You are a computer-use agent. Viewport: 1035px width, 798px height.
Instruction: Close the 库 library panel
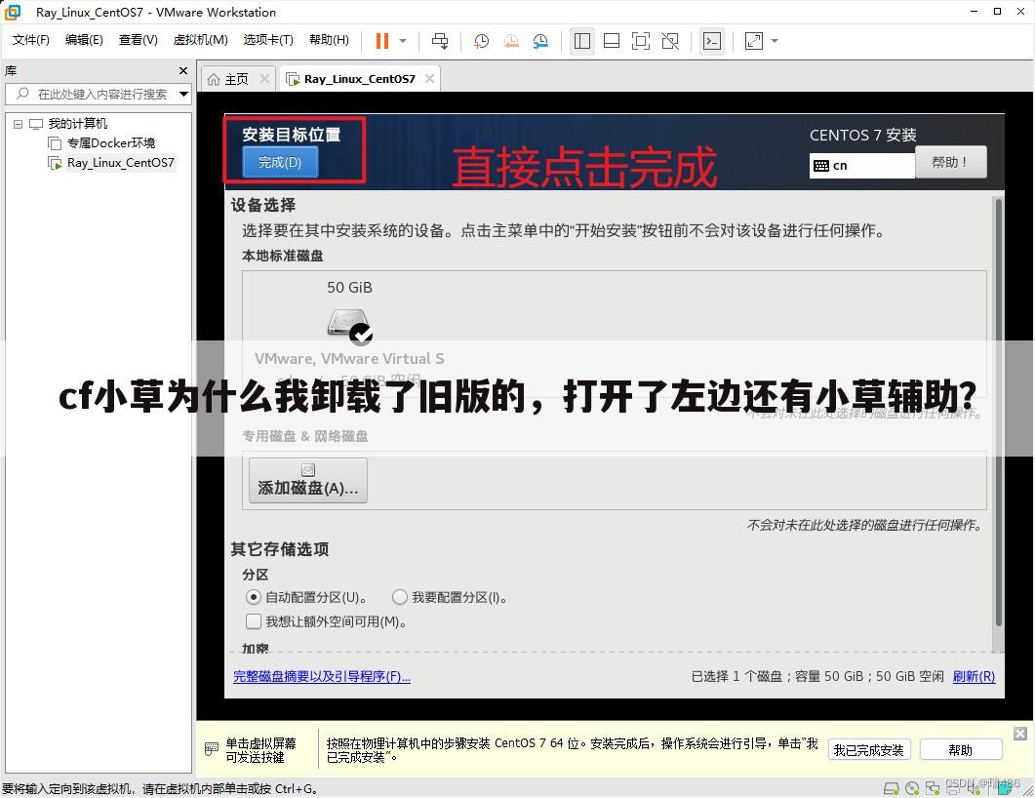pos(182,70)
